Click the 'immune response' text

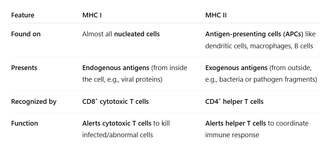232,135
